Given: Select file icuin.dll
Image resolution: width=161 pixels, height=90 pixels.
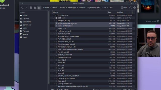Looking at the screenshot, I should coord(61,70).
